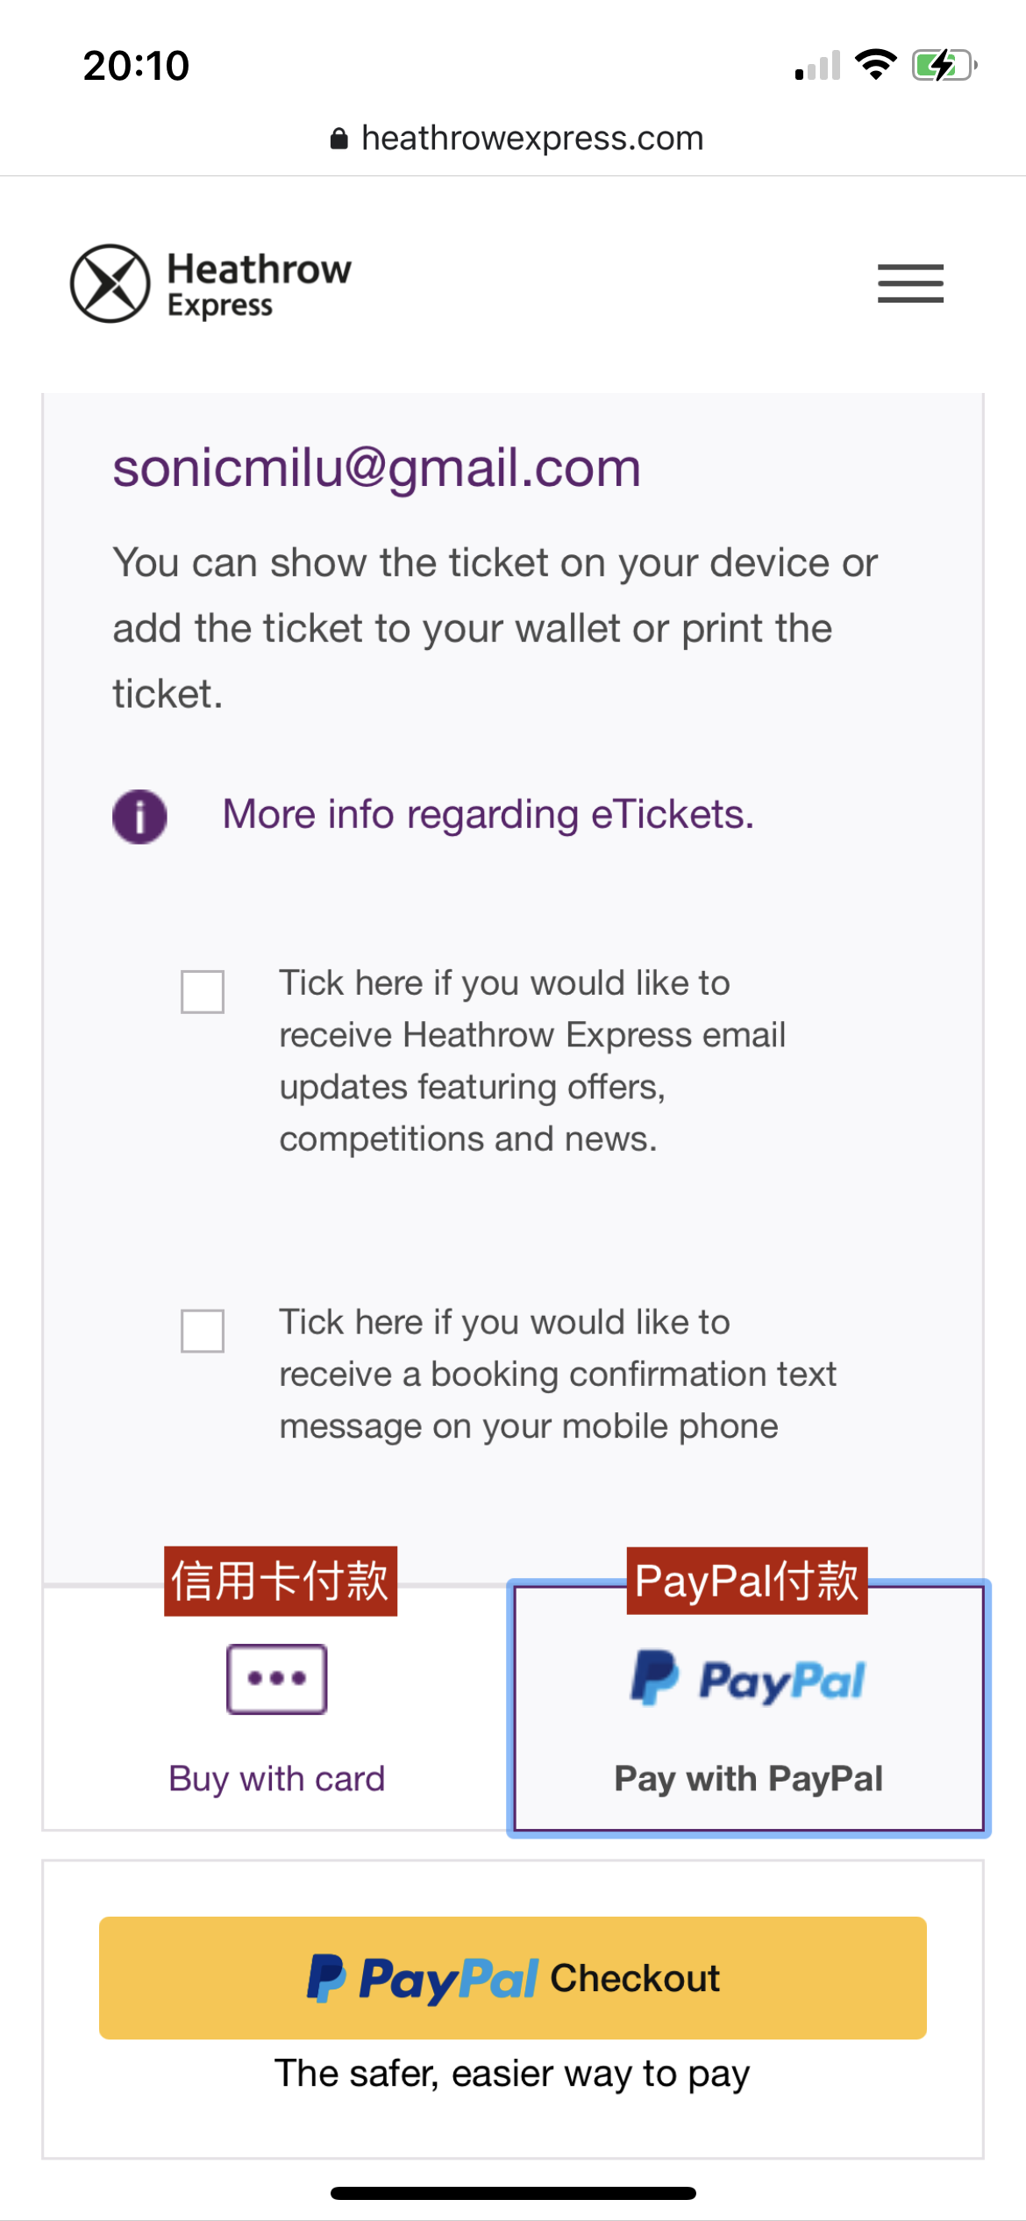The width and height of the screenshot is (1026, 2221).
Task: Click the purple eTickets info icon
Action: pyautogui.click(x=139, y=816)
